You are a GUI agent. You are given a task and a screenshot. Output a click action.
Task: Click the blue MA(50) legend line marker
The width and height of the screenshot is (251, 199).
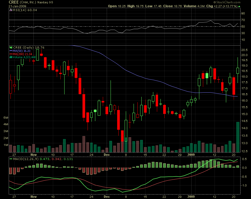click(x=11, y=51)
